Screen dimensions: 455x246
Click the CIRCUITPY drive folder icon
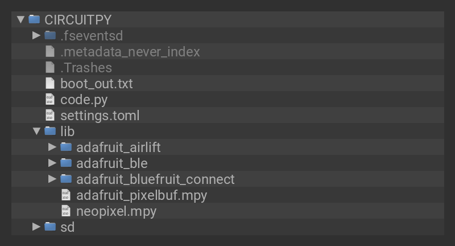click(34, 19)
